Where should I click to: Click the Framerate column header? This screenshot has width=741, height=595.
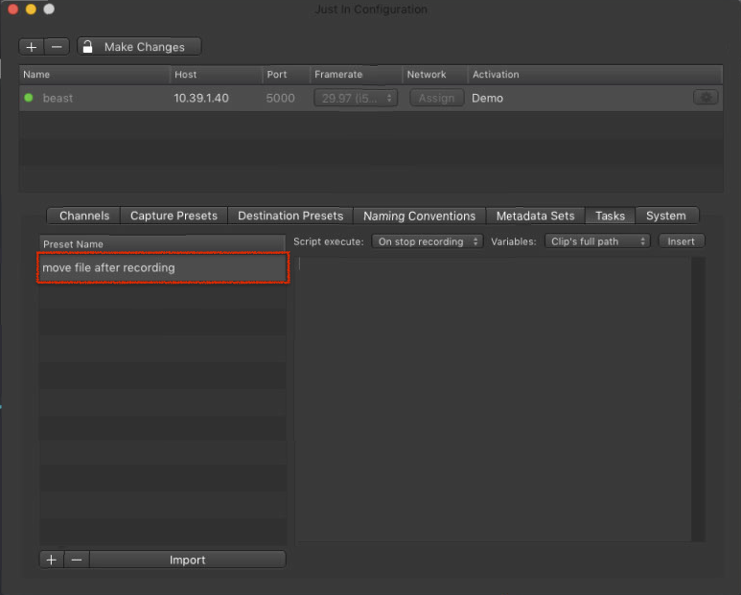tap(356, 75)
